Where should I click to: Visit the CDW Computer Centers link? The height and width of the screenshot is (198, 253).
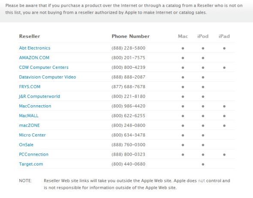click(x=44, y=68)
